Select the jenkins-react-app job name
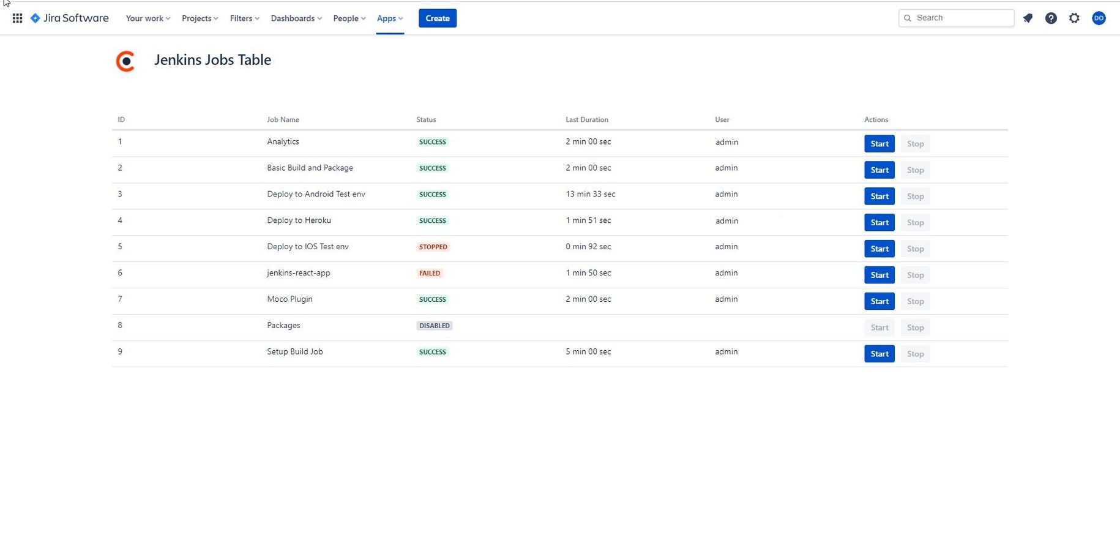This screenshot has height=551, width=1120. tap(298, 274)
